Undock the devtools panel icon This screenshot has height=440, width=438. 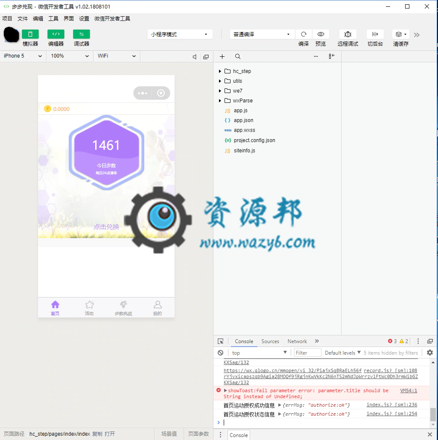click(430, 341)
